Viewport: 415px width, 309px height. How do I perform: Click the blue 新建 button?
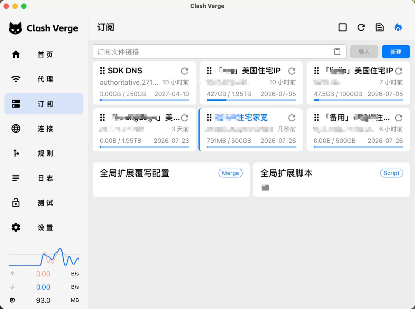tap(396, 52)
